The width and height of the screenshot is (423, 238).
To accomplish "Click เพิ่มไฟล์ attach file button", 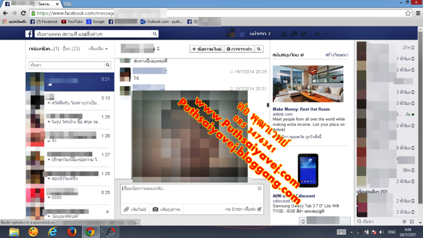I will pyautogui.click(x=135, y=209).
